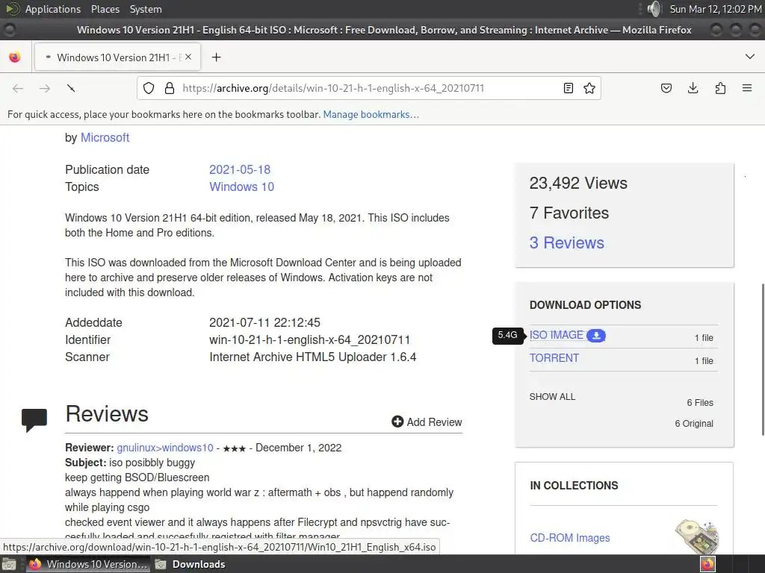Viewport: 765px width, 573px height.
Task: Click the Addeddate value 2021-07-11 22:12:45
Action: (x=264, y=322)
